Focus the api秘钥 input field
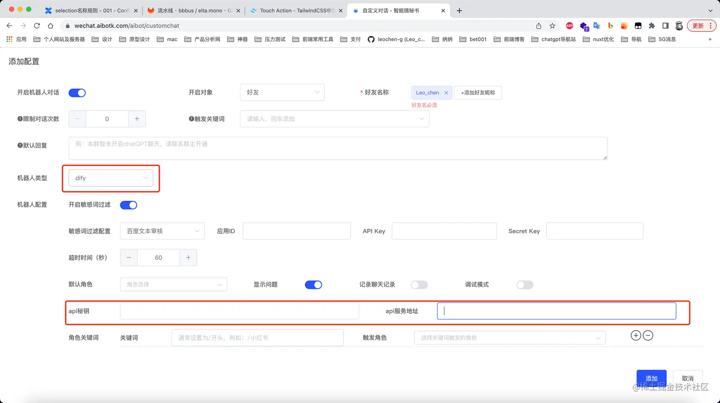This screenshot has width=720, height=403. [240, 311]
